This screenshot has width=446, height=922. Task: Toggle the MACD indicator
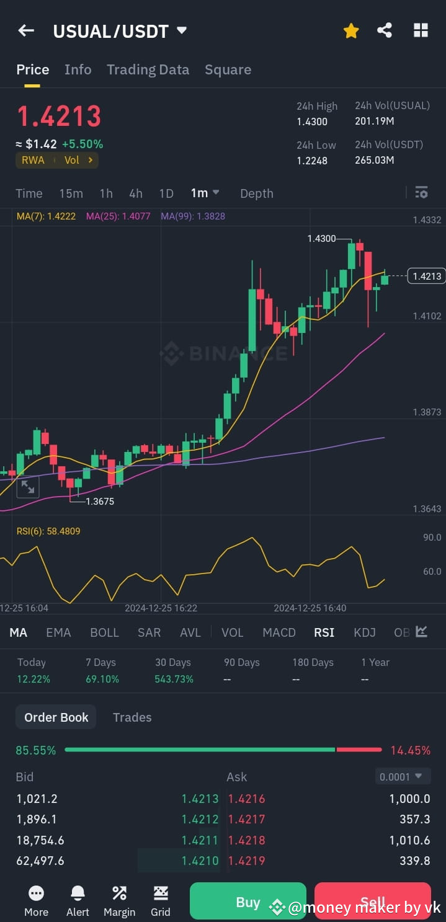click(x=279, y=632)
